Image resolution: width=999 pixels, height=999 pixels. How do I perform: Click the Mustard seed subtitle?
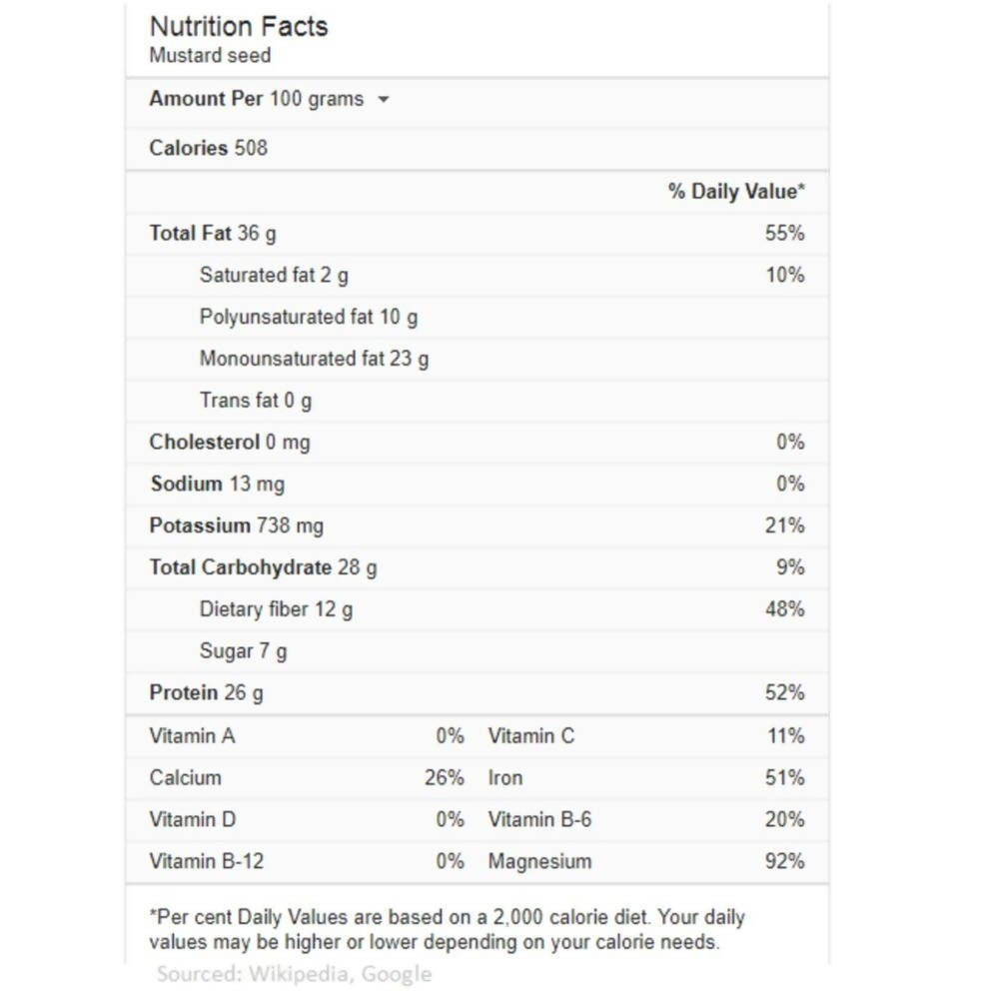pos(210,56)
